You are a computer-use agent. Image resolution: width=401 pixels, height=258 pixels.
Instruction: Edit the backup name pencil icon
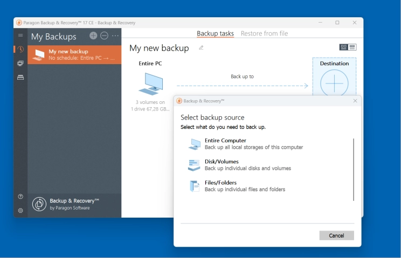click(201, 47)
